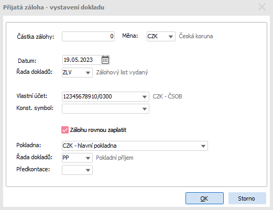The height and width of the screenshot is (210, 273).
Task: Close the Přijatá záloha dialog window
Action: pyautogui.click(x=262, y=7)
